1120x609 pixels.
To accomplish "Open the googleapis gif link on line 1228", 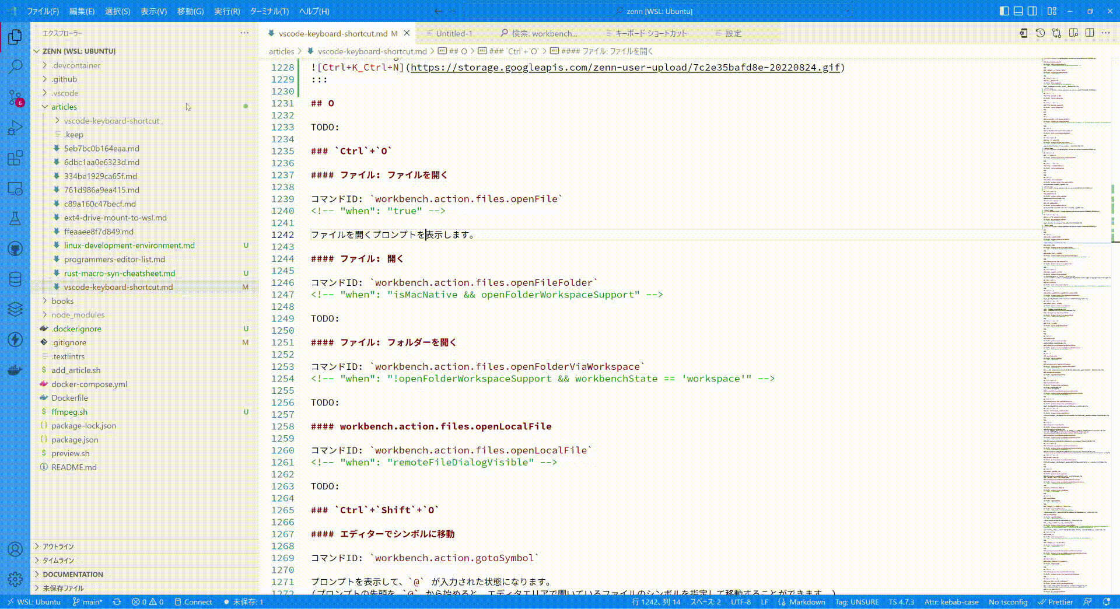I will [x=625, y=68].
